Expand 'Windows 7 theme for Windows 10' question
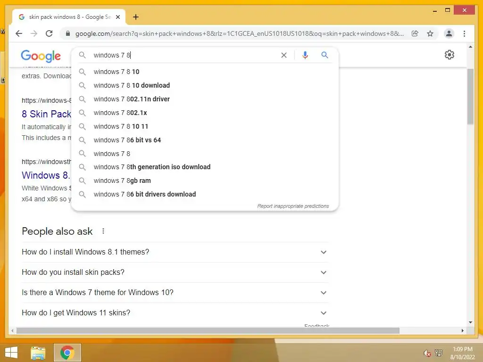 pyautogui.click(x=175, y=292)
